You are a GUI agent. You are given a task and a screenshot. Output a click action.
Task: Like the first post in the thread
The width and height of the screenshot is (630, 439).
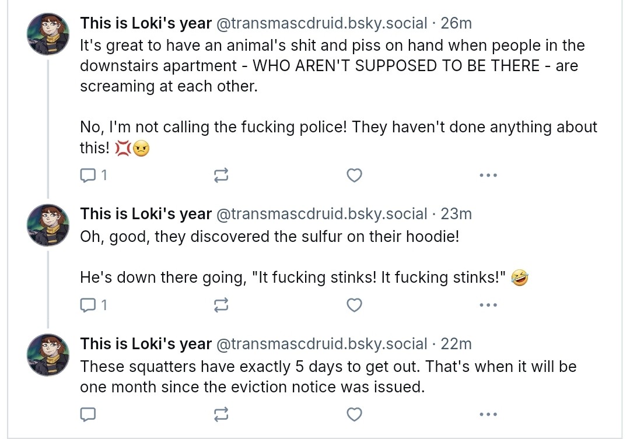coord(354,175)
